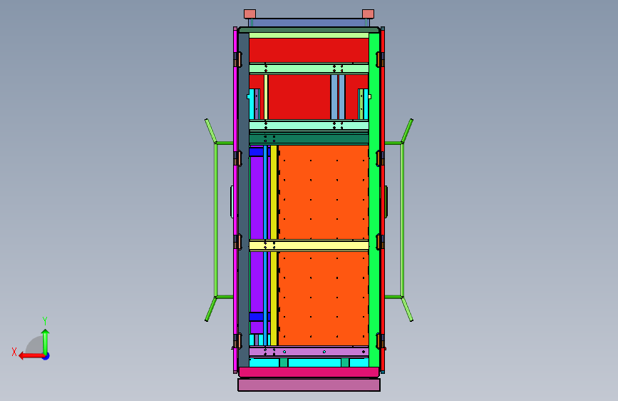The height and width of the screenshot is (401, 618).
Task: Click the 'X' axis label
Action: (14, 352)
